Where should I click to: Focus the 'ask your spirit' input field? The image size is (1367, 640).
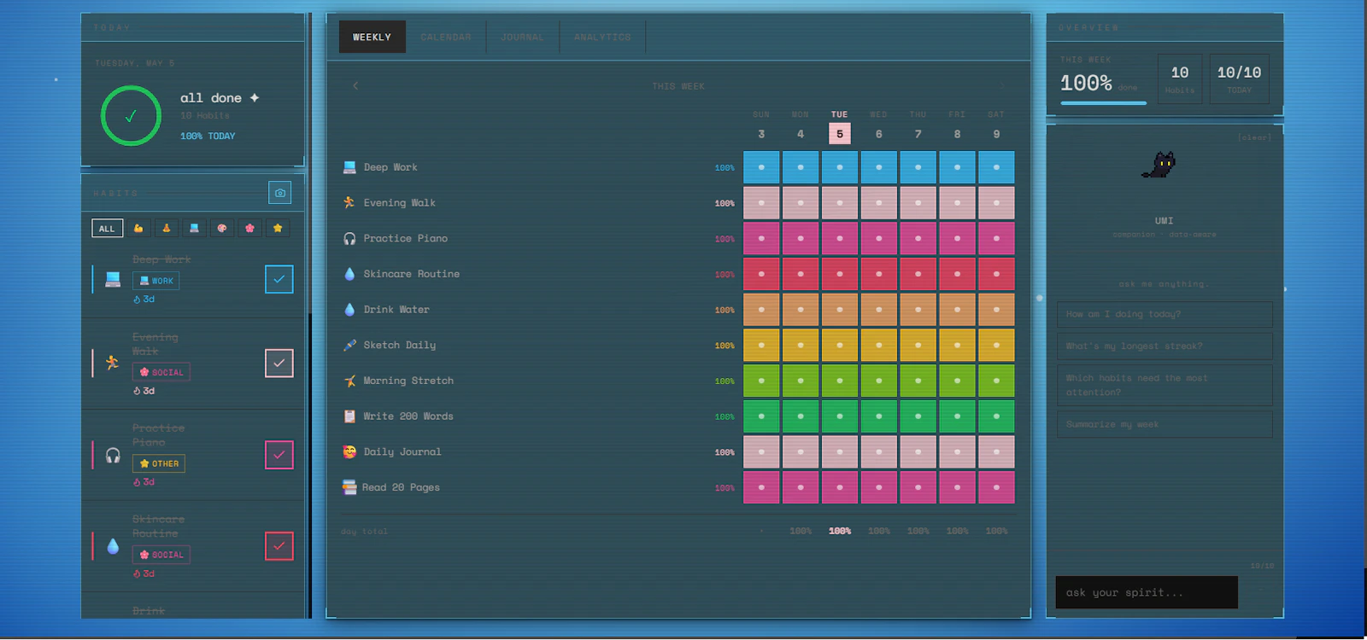coord(1147,592)
